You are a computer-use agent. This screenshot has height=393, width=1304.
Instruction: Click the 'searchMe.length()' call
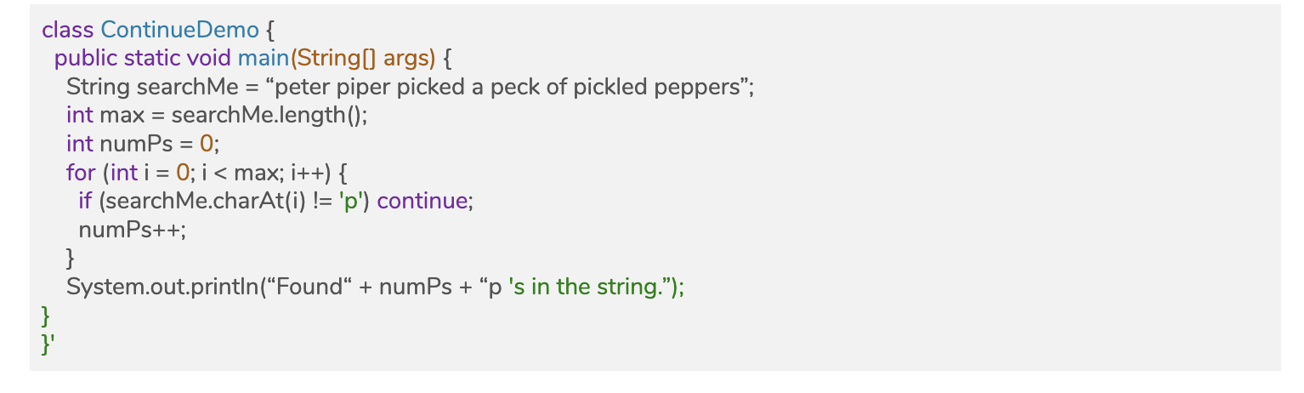click(269, 116)
